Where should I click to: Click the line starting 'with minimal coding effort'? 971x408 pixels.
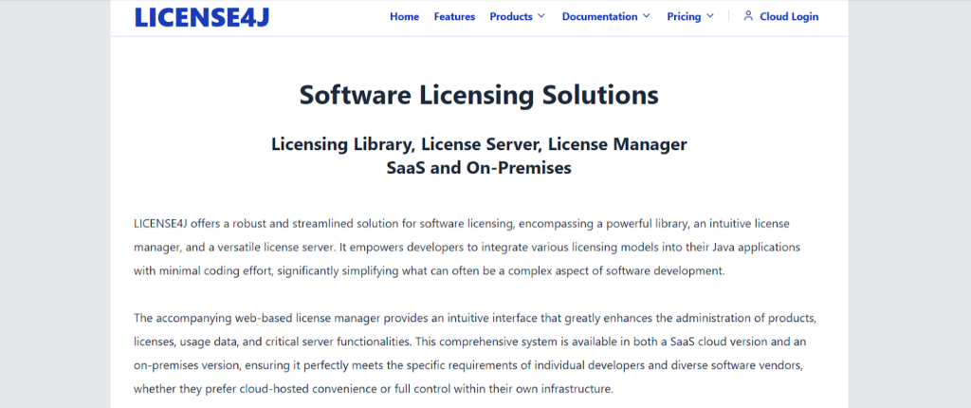point(430,271)
